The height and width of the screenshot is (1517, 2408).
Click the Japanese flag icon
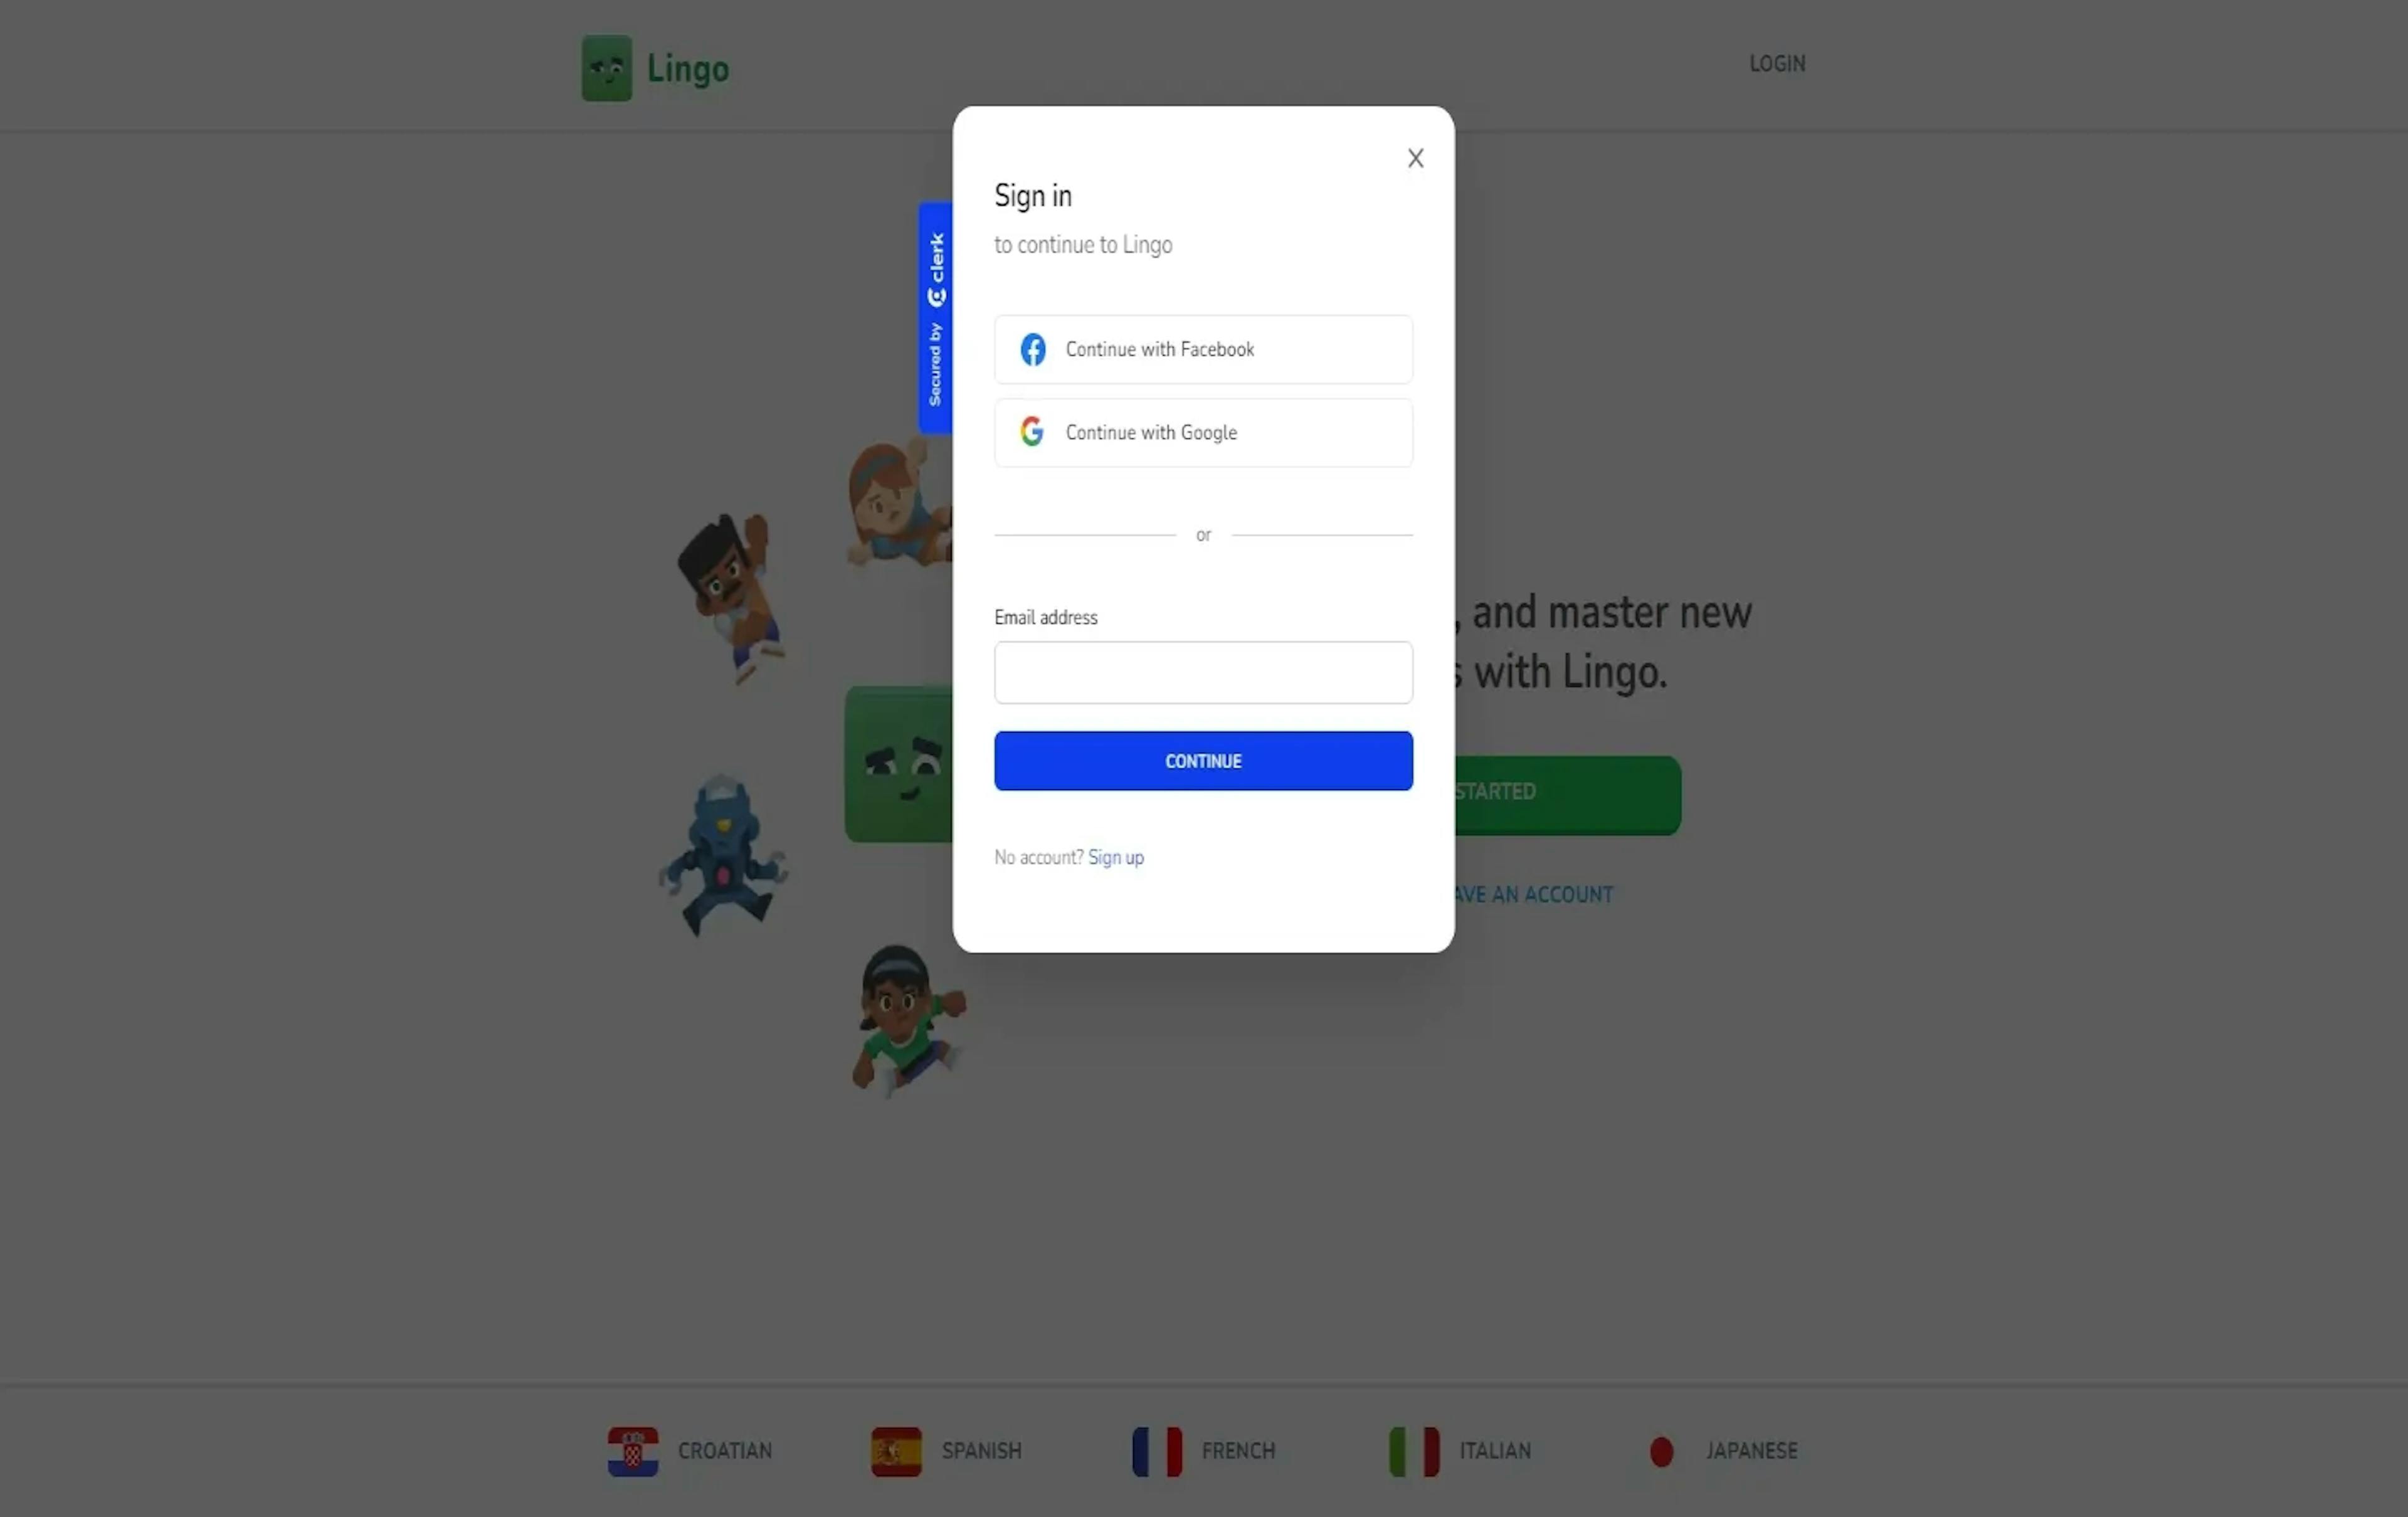[x=1662, y=1451]
